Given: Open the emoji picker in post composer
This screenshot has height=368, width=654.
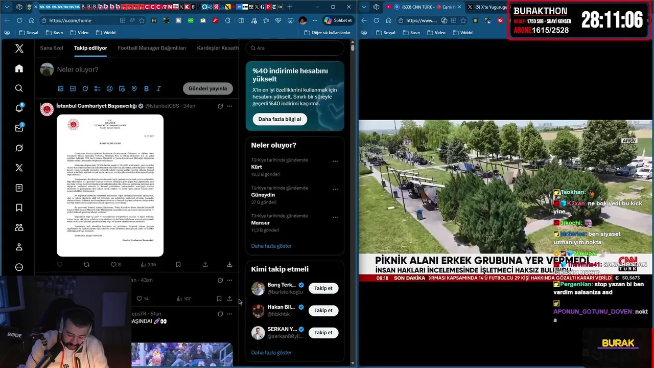Looking at the screenshot, I should pos(109,88).
